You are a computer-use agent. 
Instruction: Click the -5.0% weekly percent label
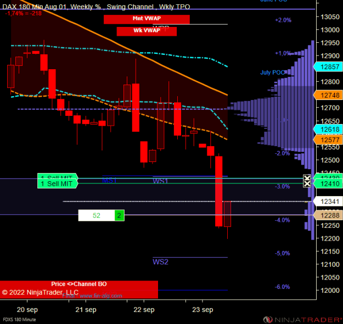pyautogui.click(x=282, y=253)
